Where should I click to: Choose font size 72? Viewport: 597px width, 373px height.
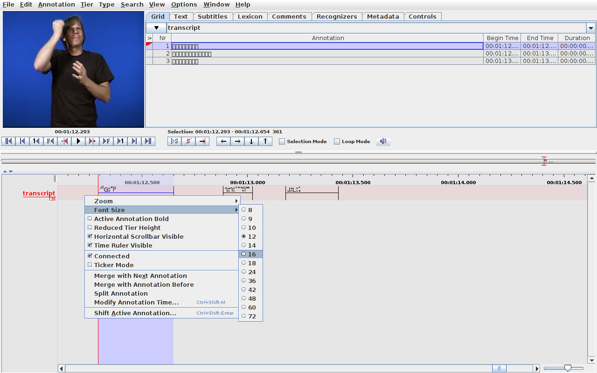pos(250,317)
